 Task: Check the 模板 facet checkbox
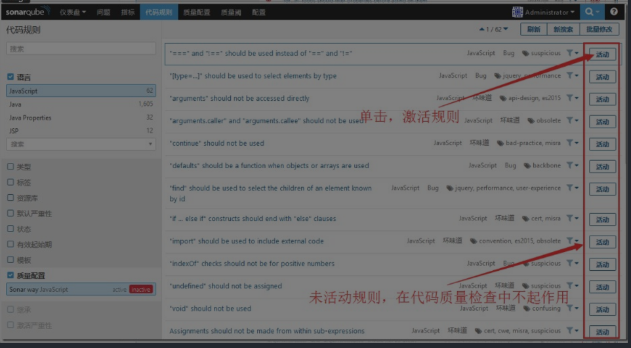[x=10, y=260]
